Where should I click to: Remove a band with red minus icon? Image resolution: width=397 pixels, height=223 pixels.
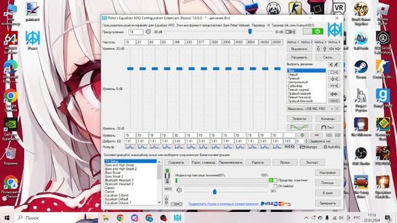[316, 135]
